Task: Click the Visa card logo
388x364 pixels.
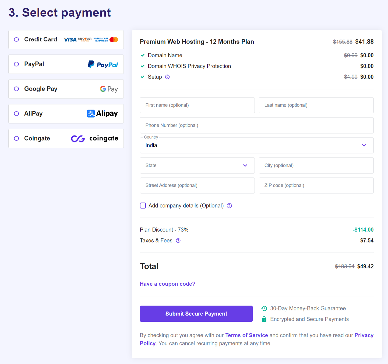Action: (69, 39)
